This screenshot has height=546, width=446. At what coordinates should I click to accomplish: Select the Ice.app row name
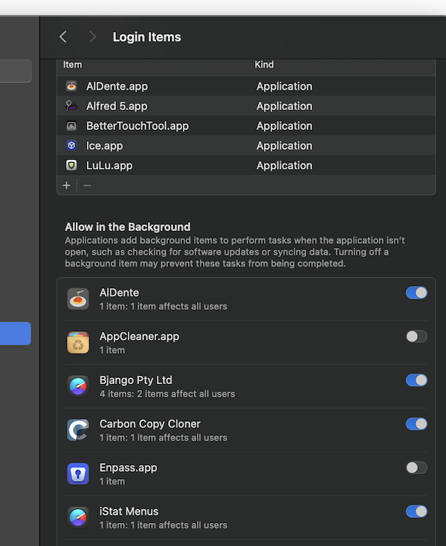coord(105,146)
